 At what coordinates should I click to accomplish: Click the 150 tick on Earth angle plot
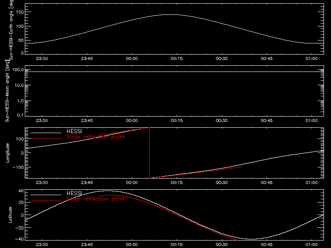click(x=19, y=12)
